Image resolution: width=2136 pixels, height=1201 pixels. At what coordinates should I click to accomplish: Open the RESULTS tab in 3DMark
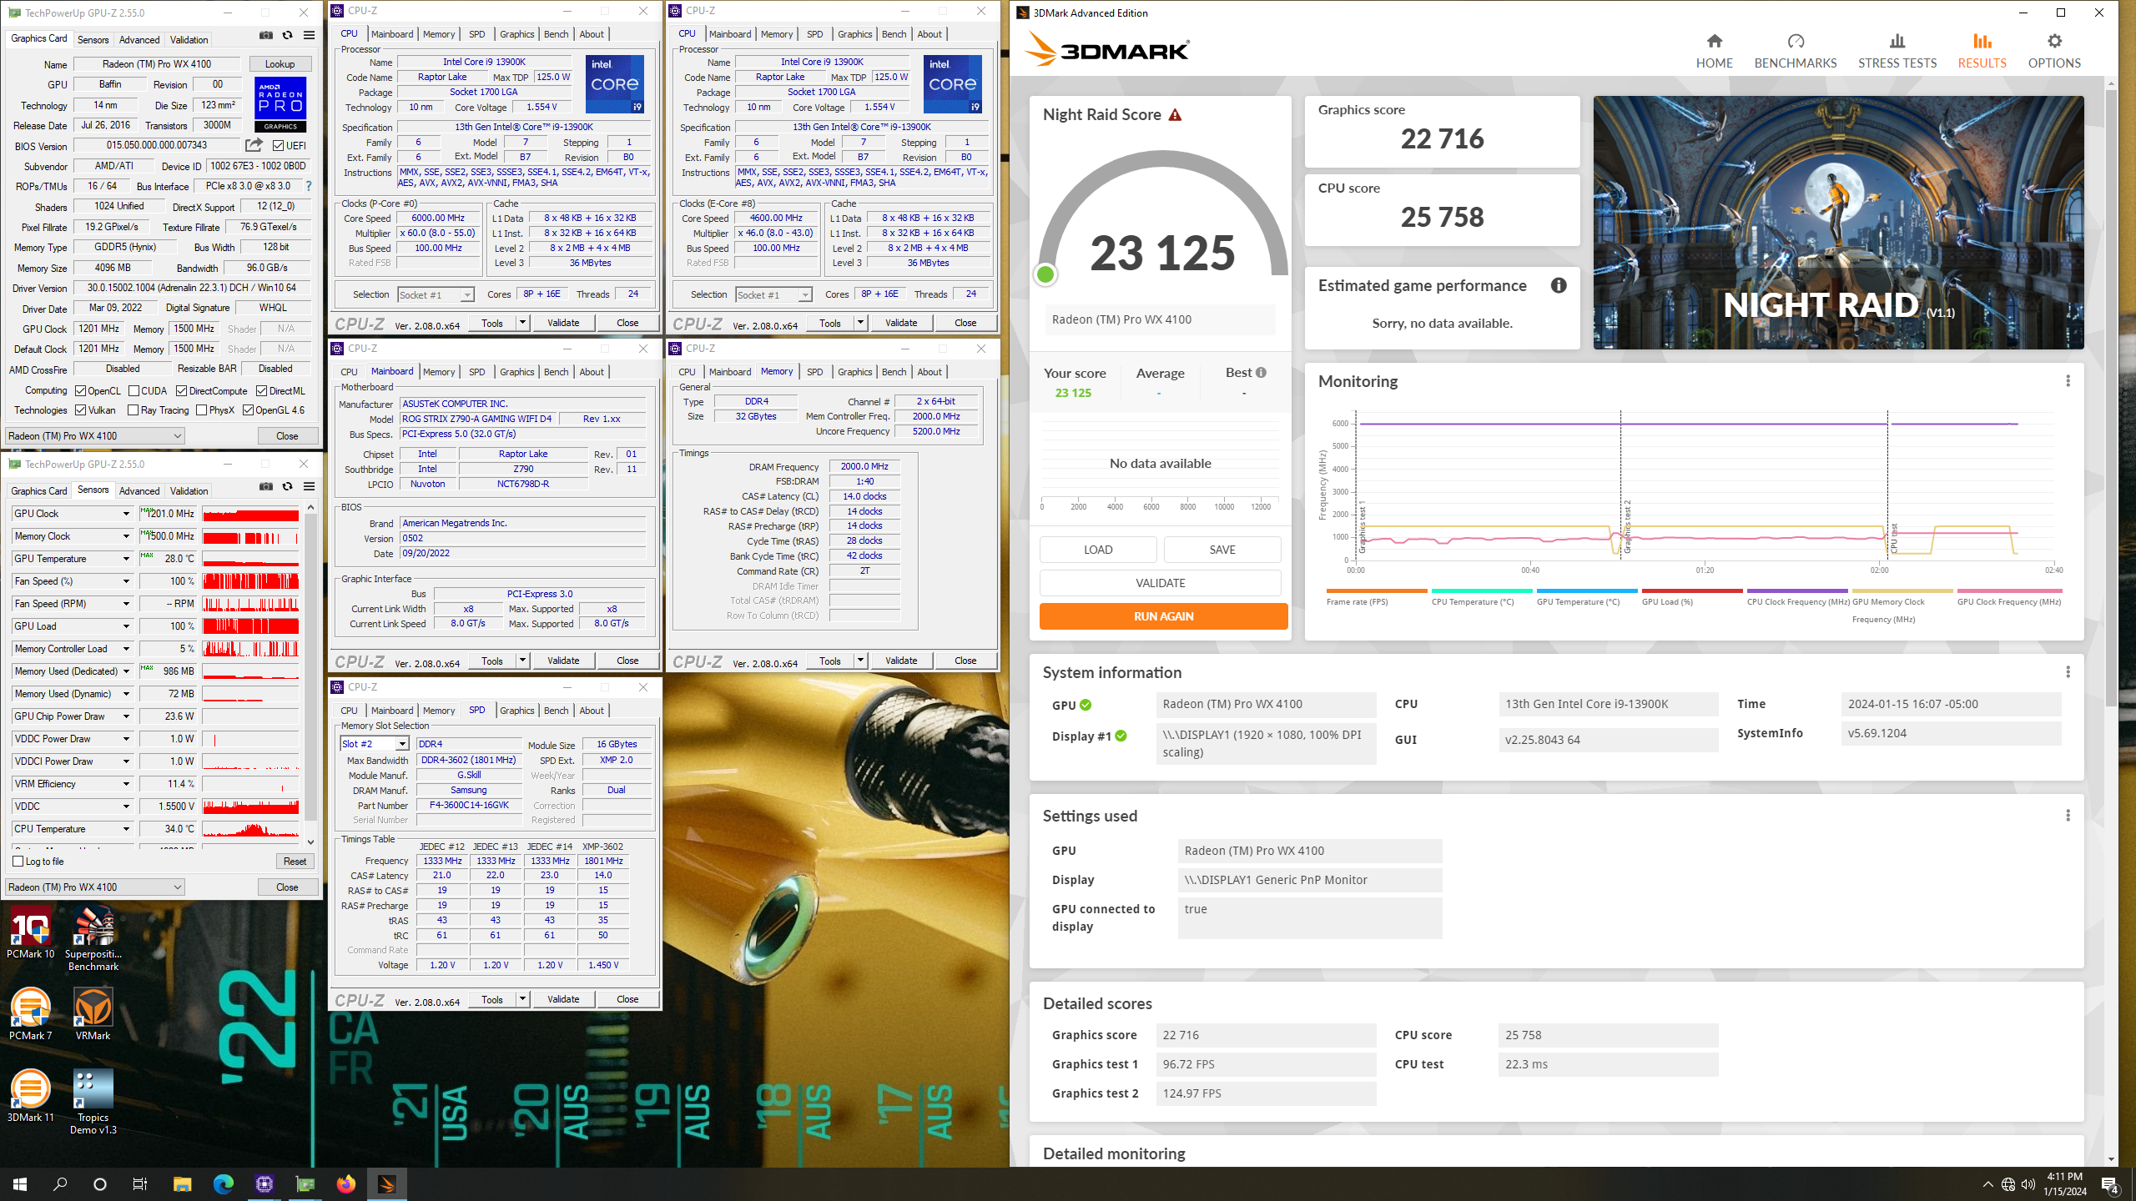(x=1982, y=50)
